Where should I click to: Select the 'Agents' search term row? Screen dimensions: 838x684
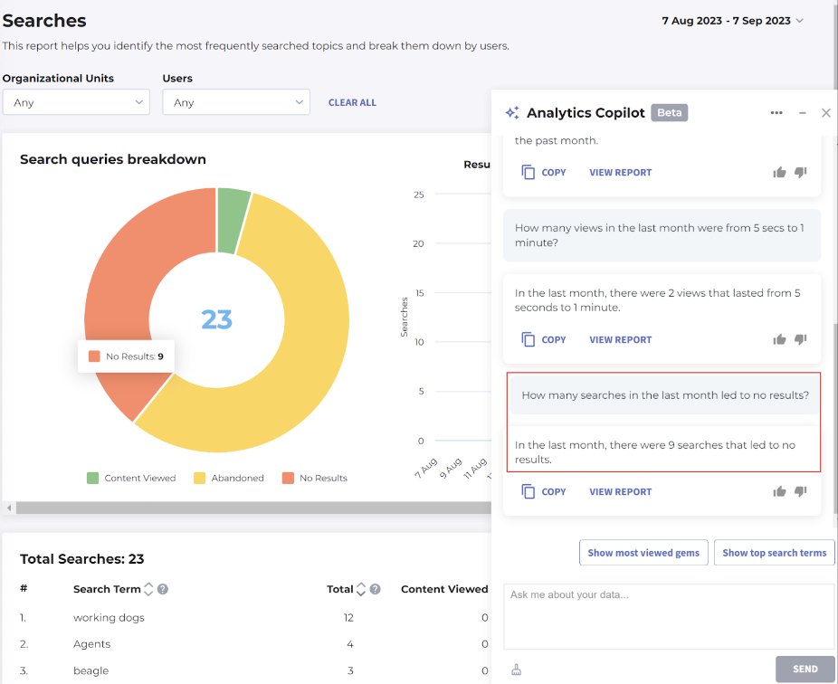(254, 644)
